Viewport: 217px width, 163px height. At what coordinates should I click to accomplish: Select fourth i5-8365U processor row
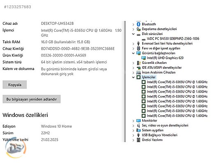click(x=177, y=96)
